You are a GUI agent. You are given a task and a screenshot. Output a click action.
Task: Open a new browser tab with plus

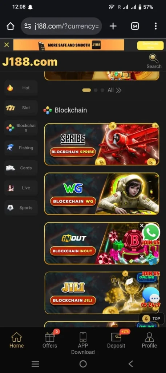click(x=113, y=26)
